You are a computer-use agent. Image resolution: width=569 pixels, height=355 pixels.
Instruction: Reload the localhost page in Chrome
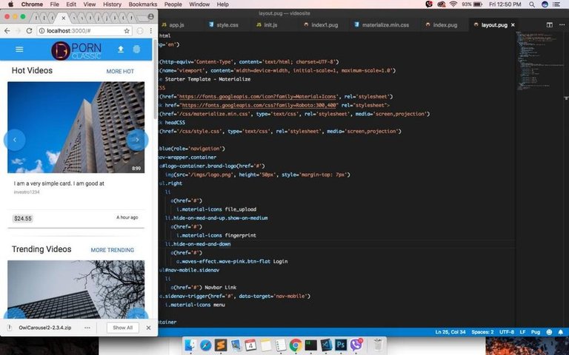pos(29,31)
